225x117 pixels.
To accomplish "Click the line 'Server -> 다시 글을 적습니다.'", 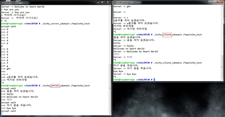I will pos(133,68).
